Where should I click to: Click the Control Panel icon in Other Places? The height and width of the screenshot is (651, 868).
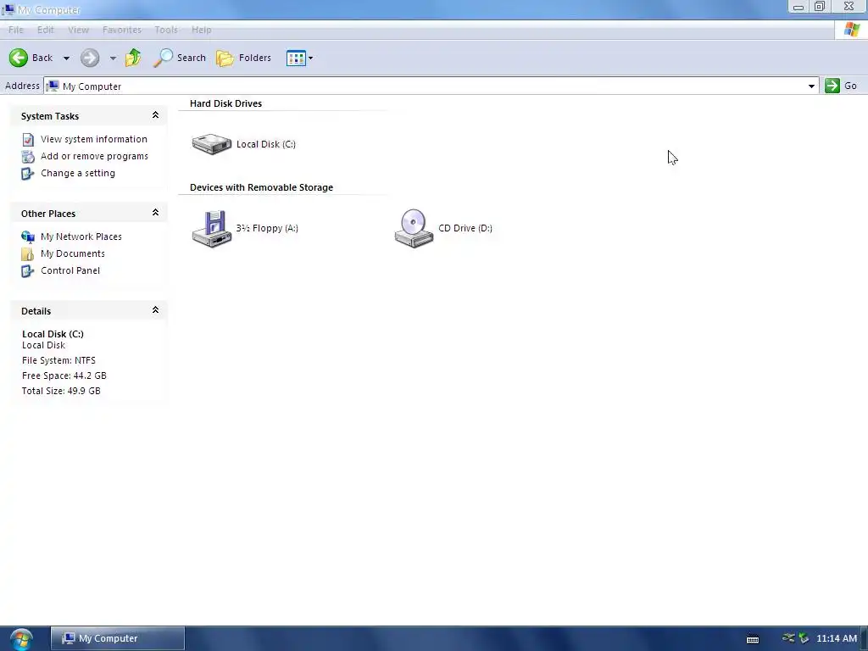28,271
